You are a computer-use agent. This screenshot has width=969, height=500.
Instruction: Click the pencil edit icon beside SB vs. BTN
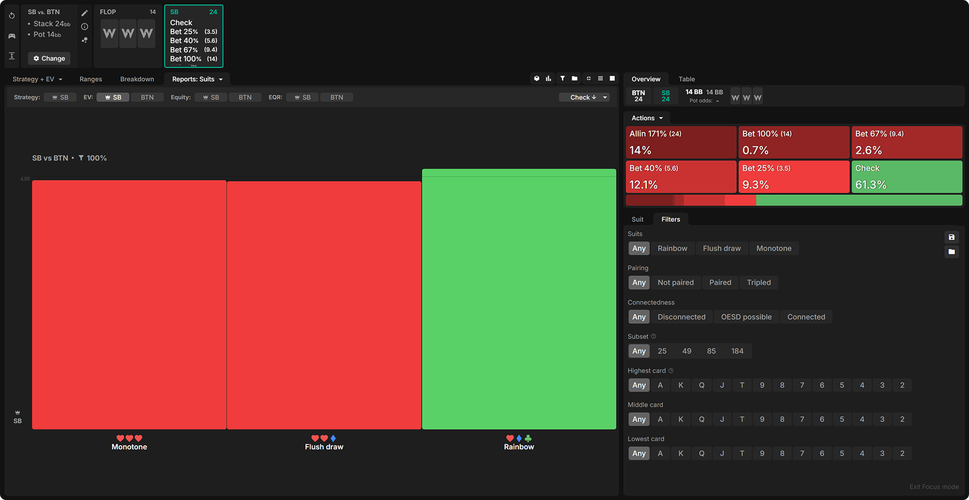click(85, 13)
